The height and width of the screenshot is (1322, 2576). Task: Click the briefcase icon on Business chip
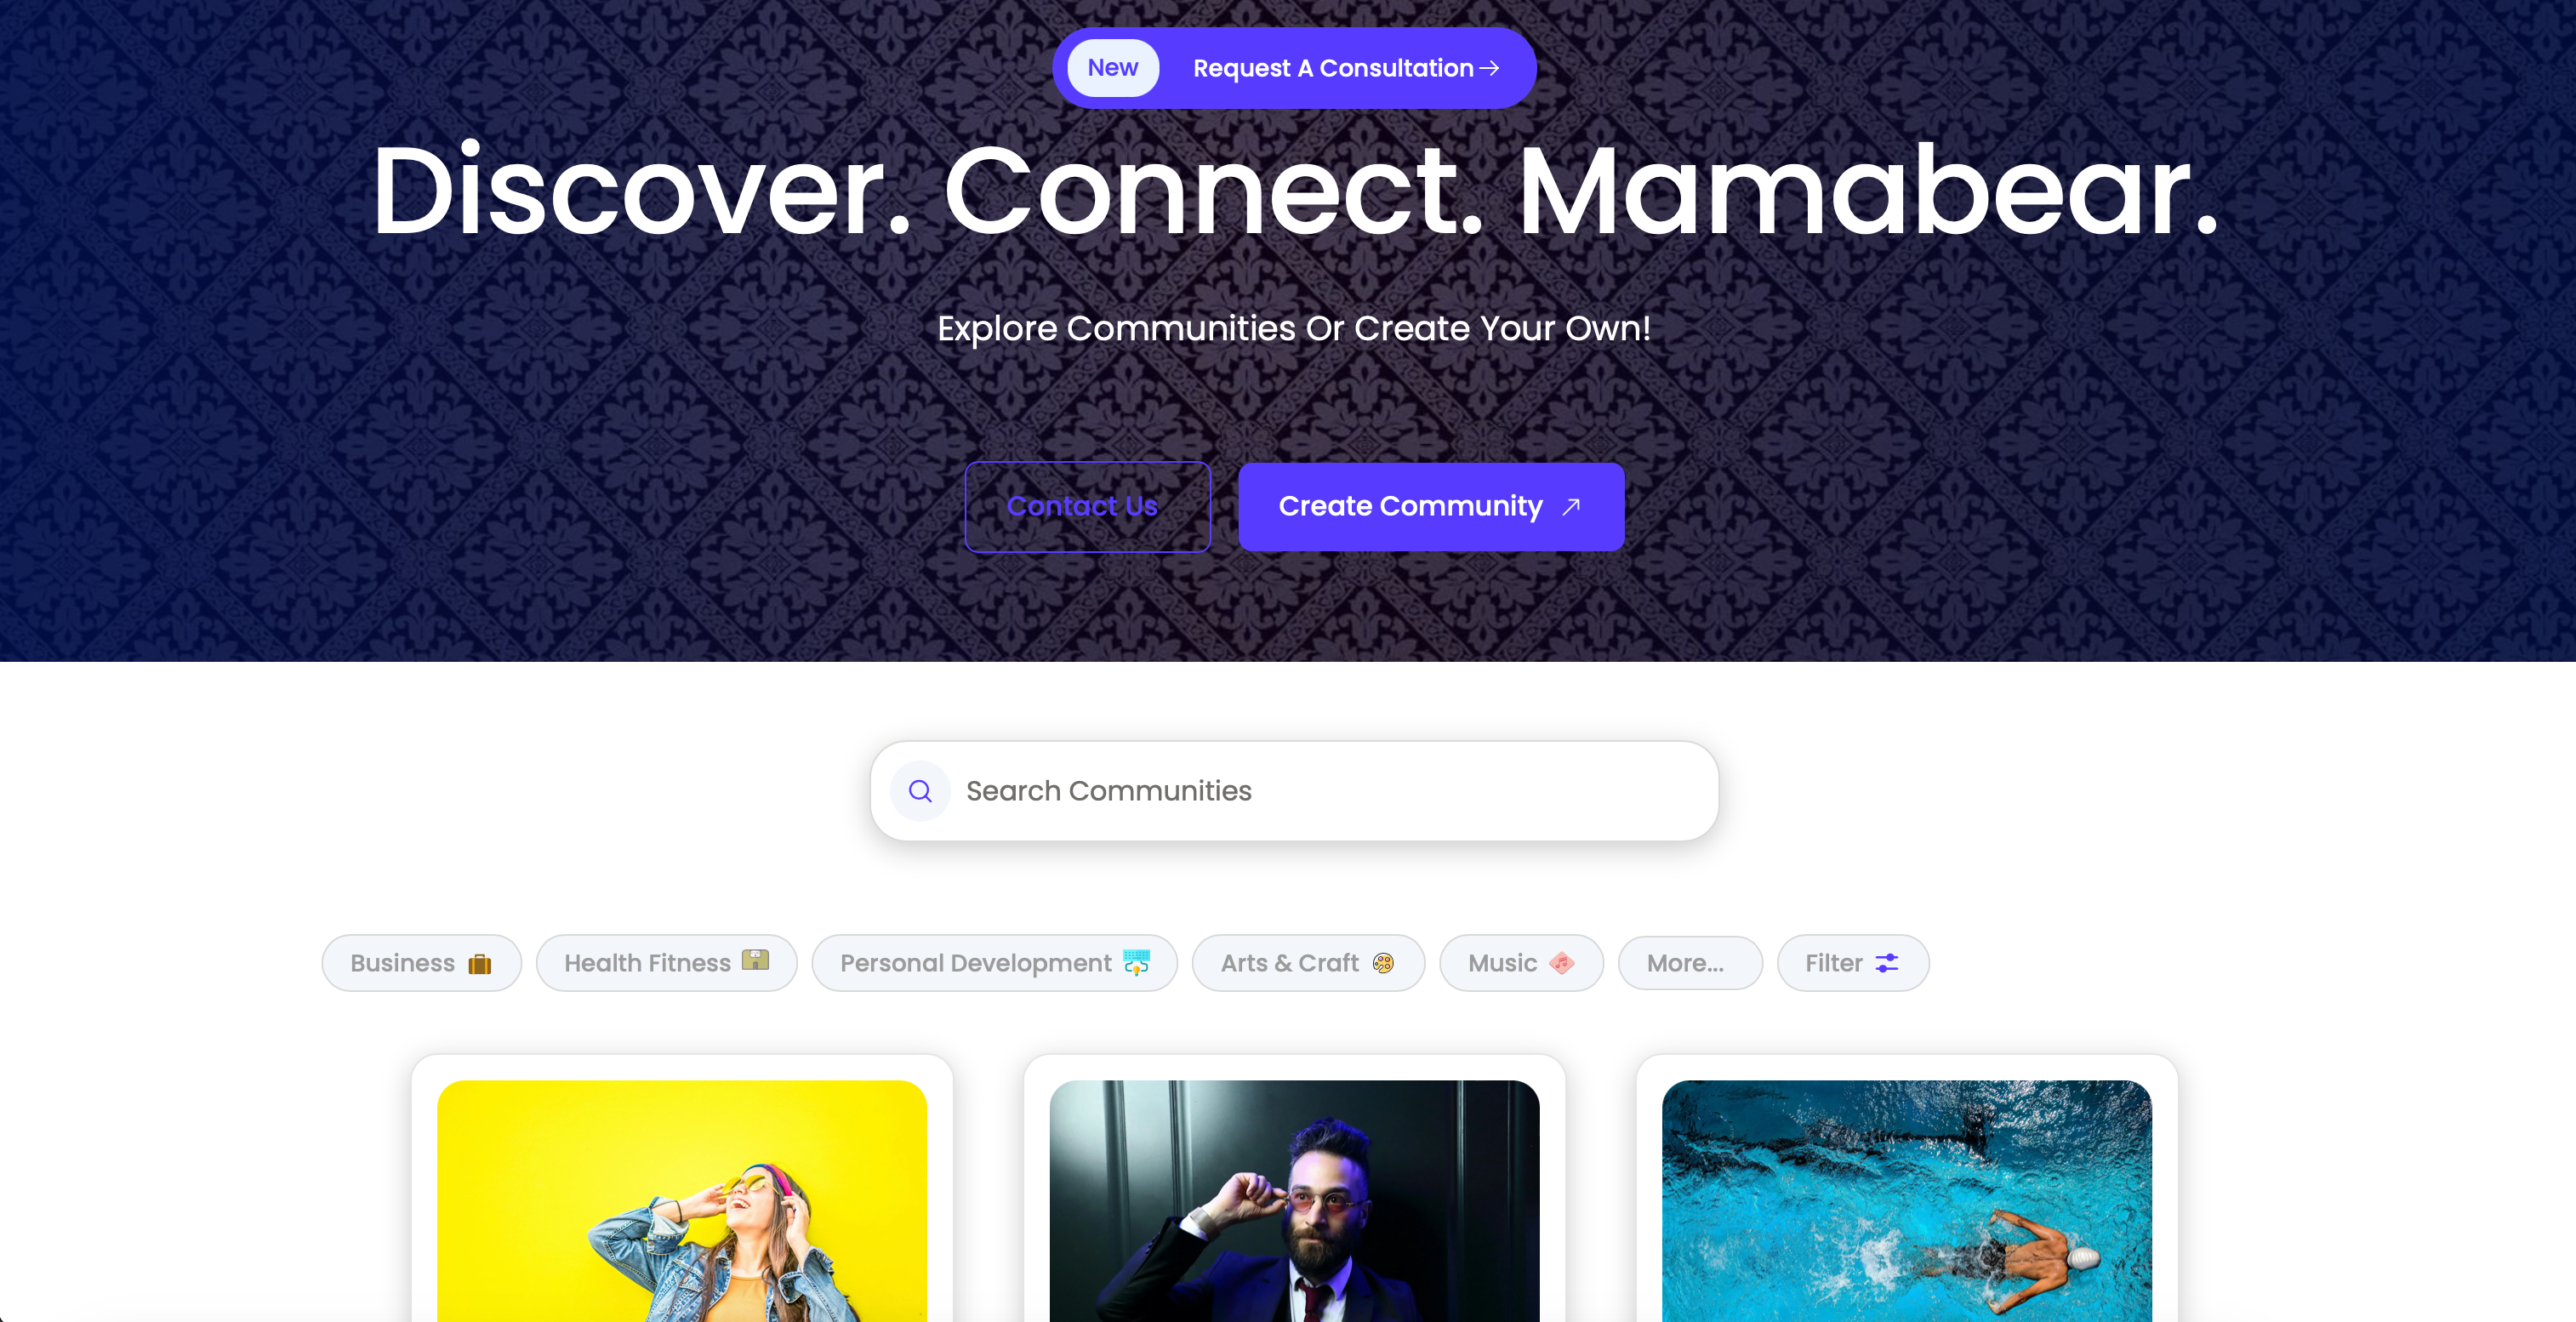(x=480, y=964)
